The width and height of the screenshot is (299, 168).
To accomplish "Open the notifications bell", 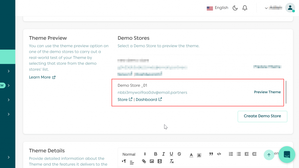I will coord(245,8).
